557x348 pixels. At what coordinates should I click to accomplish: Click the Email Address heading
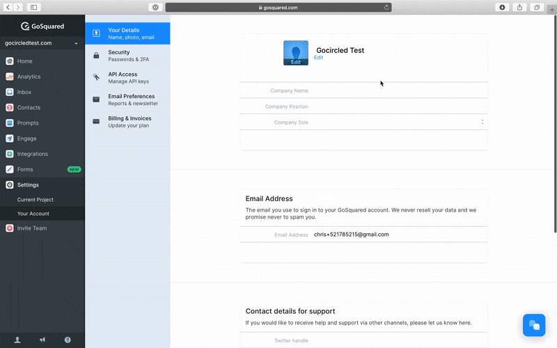269,198
